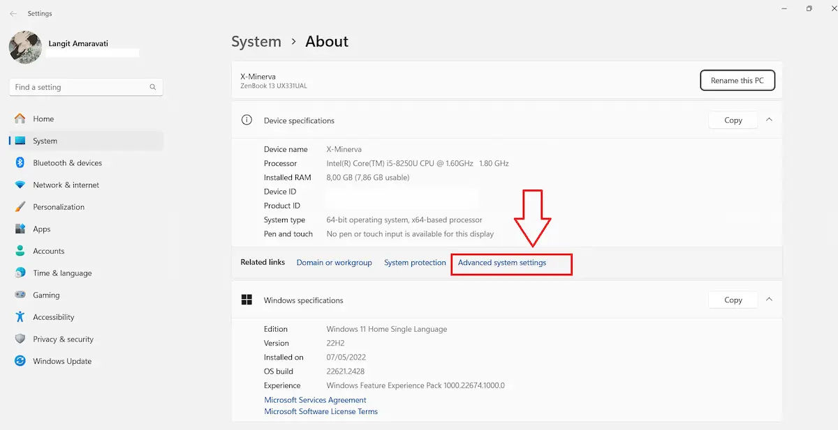
Task: Click the 22H2 version value
Action: [337, 343]
